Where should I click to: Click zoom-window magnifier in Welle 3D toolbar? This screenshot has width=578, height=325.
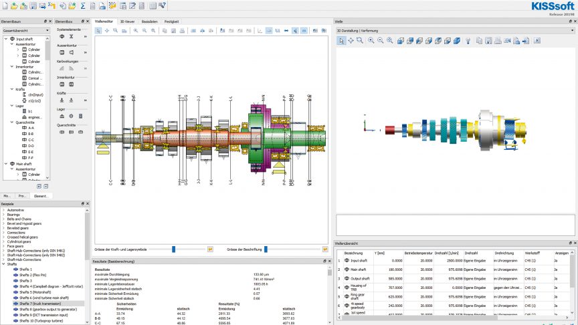[360, 41]
